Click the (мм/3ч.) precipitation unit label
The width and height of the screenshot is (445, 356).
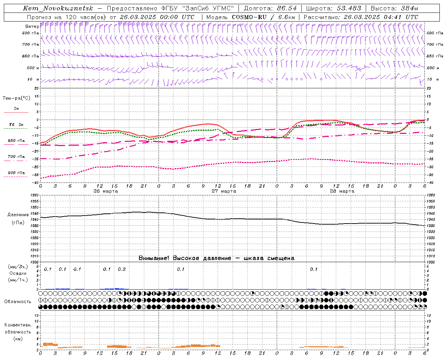pyautogui.click(x=18, y=267)
